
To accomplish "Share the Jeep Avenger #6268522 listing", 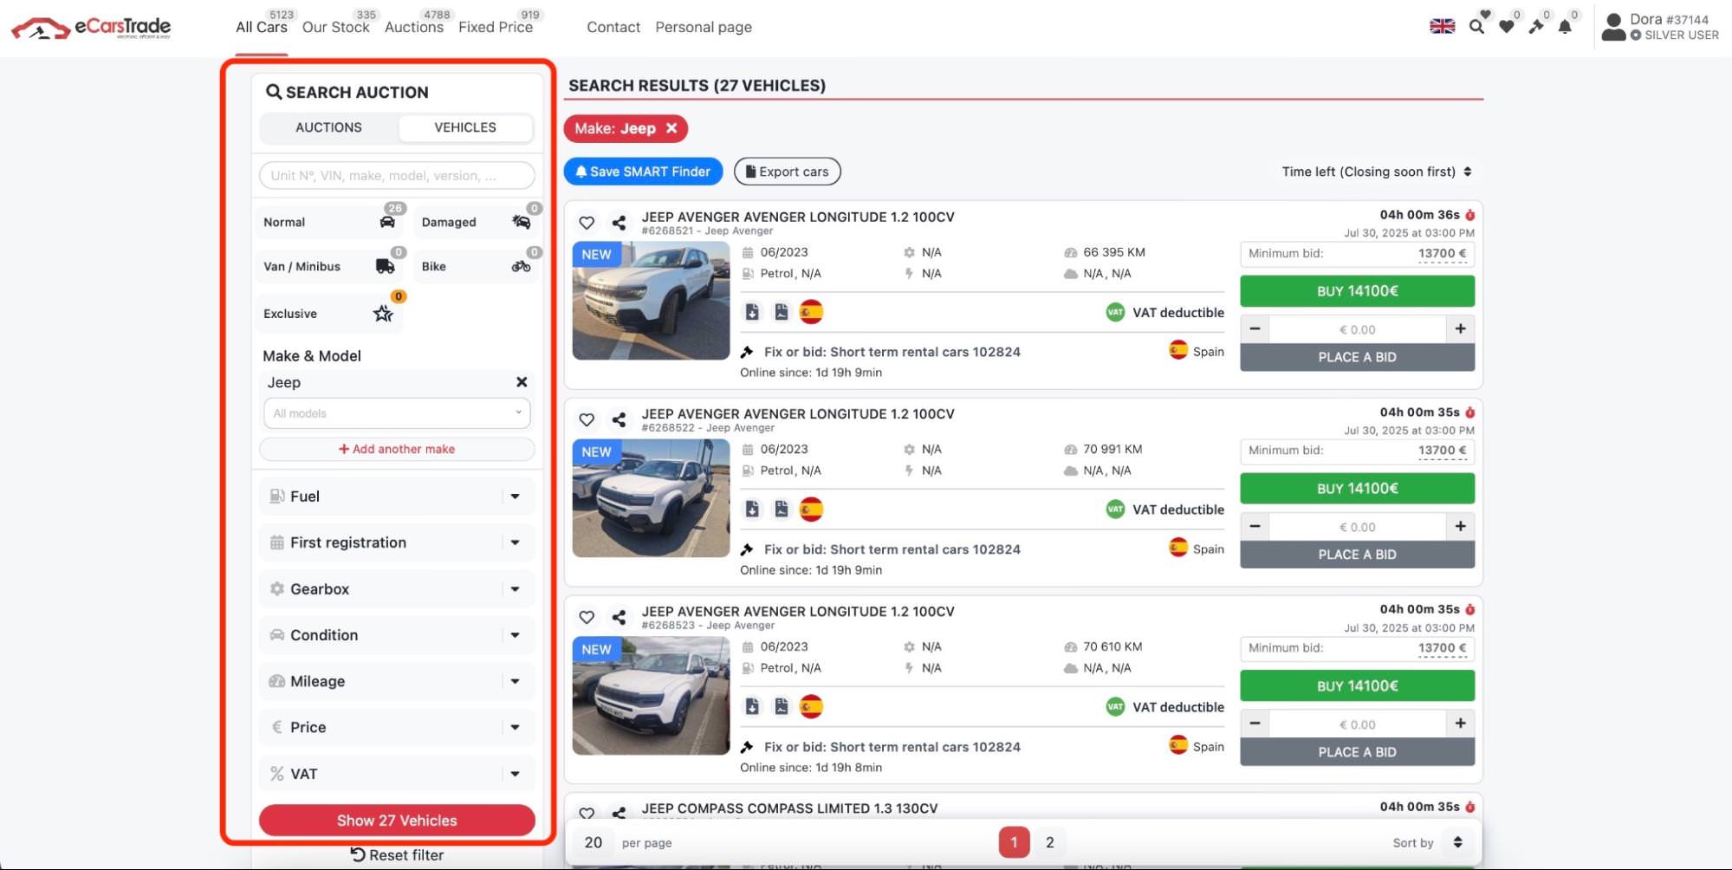I will pos(619,419).
